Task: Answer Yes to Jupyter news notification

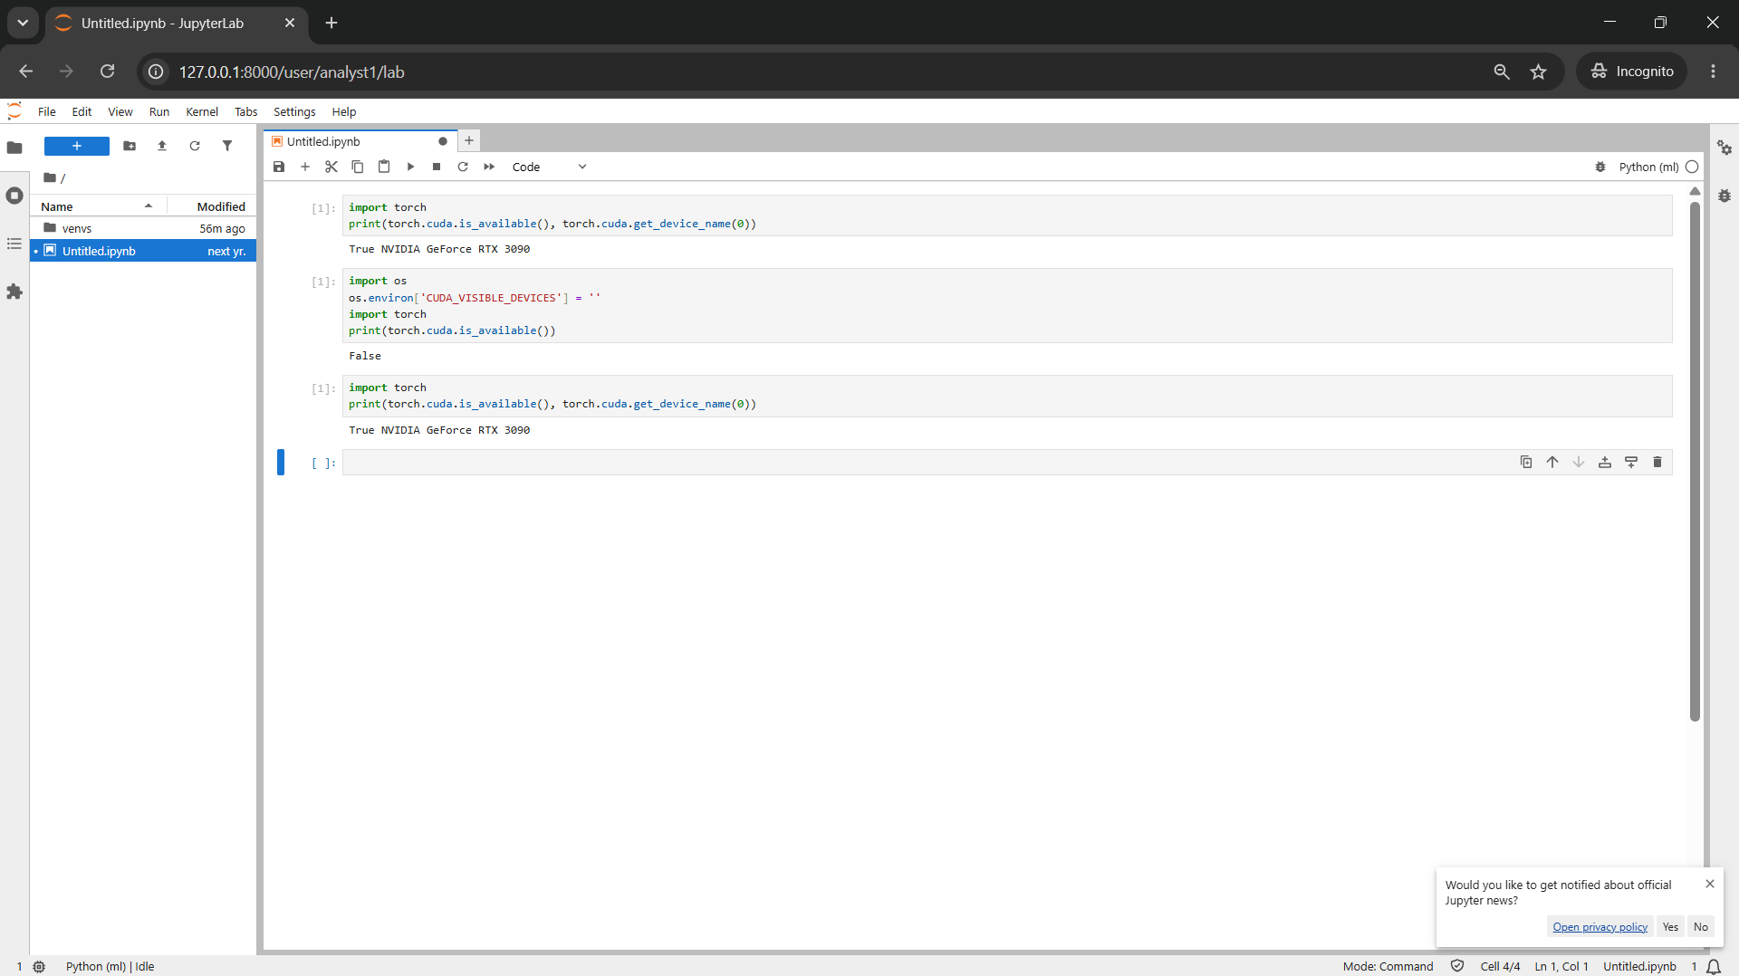Action: [x=1670, y=926]
